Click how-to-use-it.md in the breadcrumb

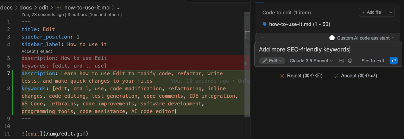87,7
